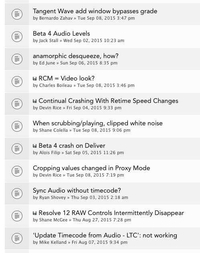The width and height of the screenshot is (200, 253).
Task: View author Charles Boileau's profile
Action: pos(56,85)
